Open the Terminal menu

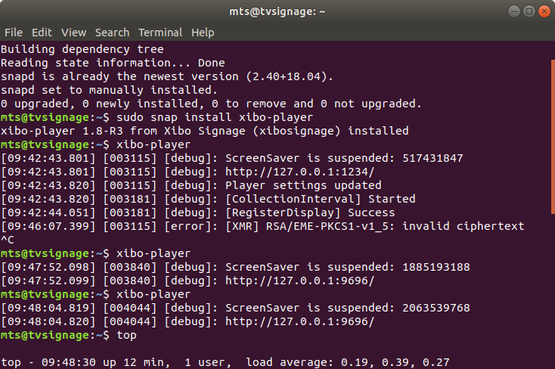tap(160, 33)
